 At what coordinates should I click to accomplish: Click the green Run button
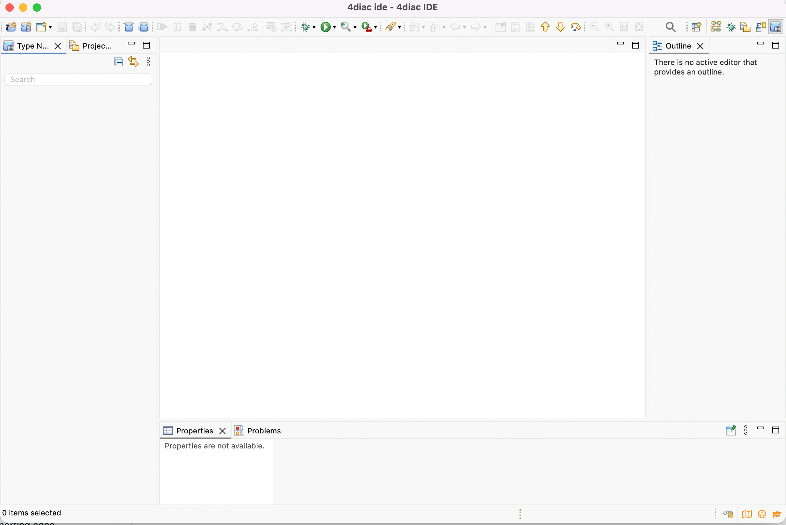pos(326,27)
